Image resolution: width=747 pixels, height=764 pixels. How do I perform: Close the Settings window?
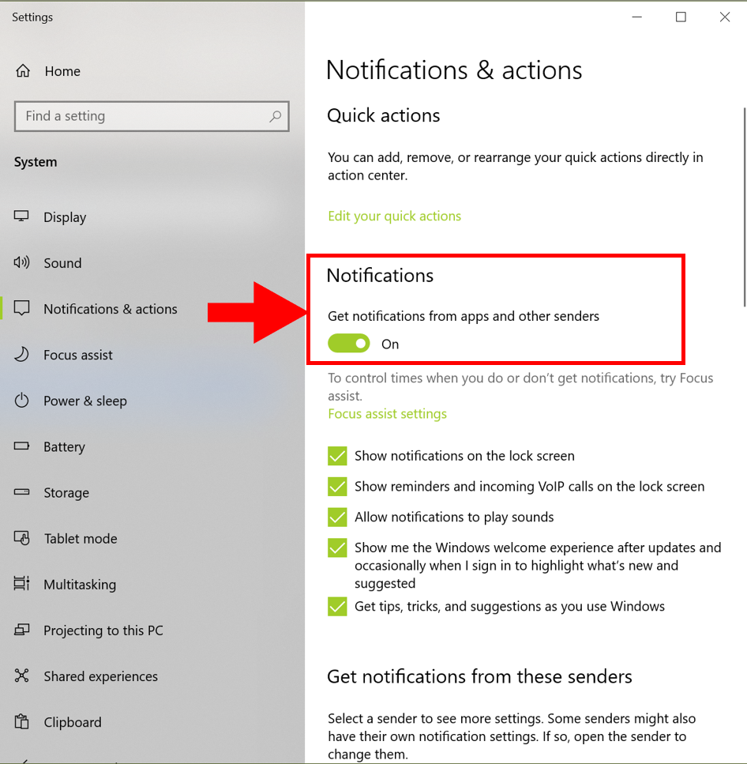pos(725,17)
